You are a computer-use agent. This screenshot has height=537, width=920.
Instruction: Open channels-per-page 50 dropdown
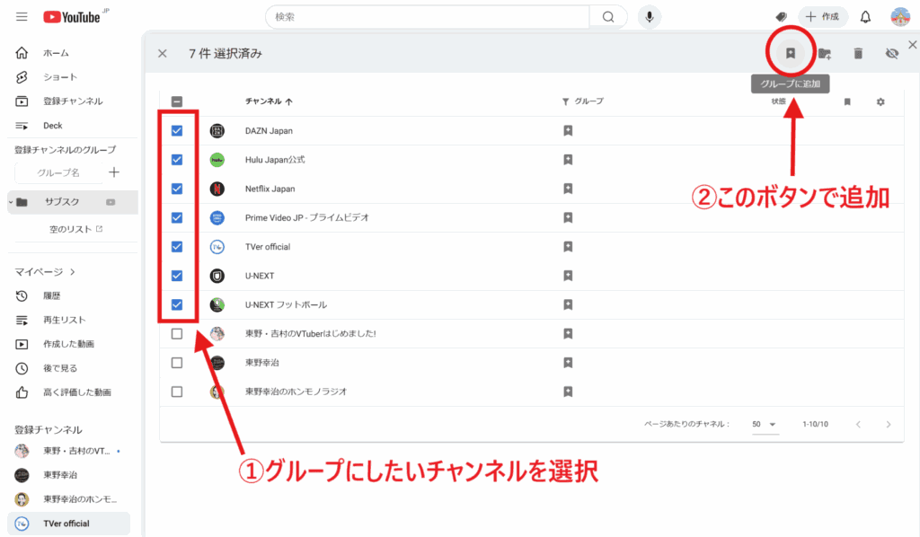[765, 424]
